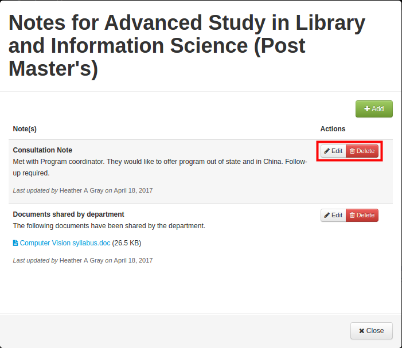Image resolution: width=402 pixels, height=348 pixels.
Task: Click the trash icon for Consultation Note
Action: pyautogui.click(x=352, y=151)
